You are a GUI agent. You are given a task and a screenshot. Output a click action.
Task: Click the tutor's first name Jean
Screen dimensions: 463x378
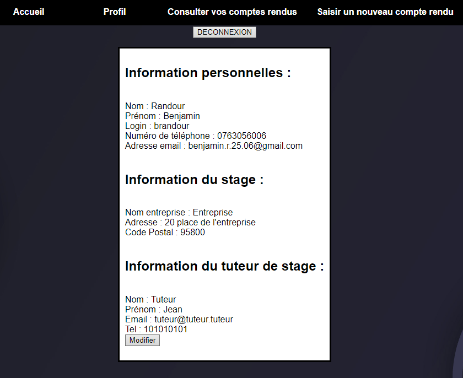tap(173, 310)
